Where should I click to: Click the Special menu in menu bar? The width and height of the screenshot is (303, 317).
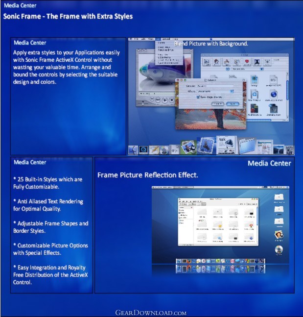(x=166, y=39)
